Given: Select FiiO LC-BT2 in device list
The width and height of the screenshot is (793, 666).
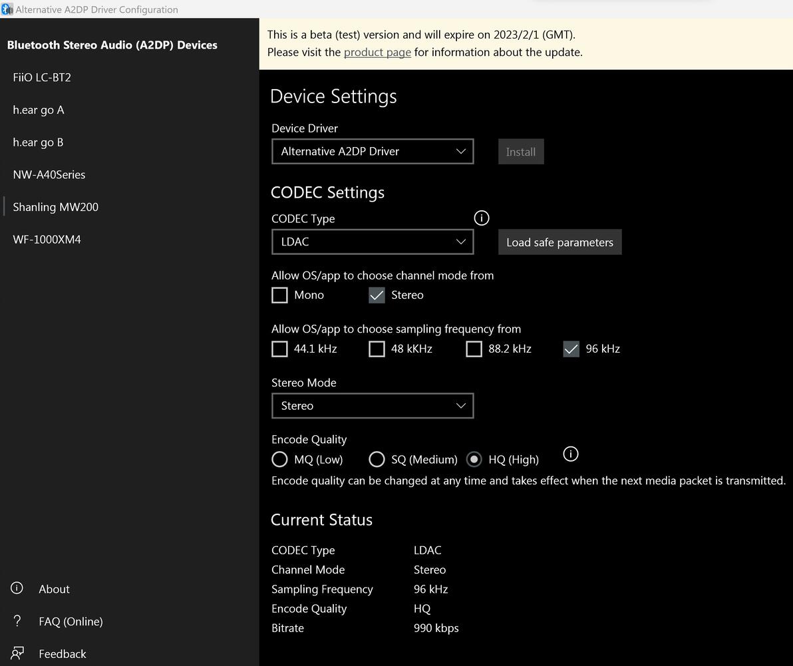Looking at the screenshot, I should coord(42,77).
